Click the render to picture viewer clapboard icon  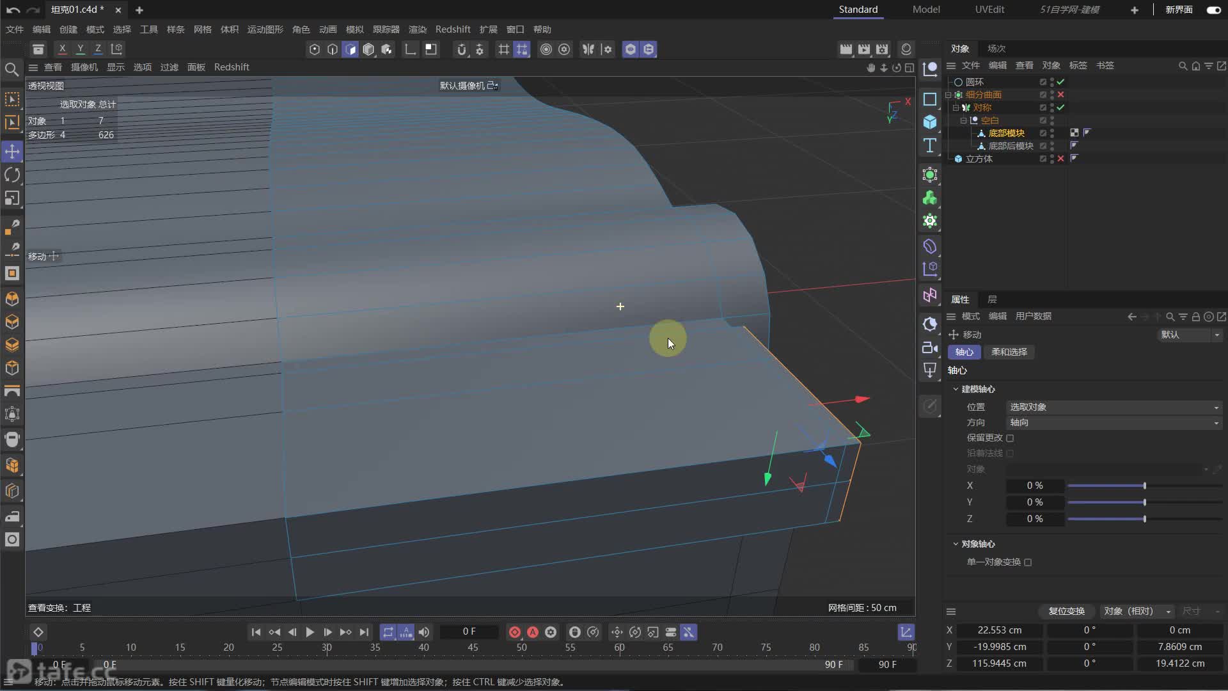pyautogui.click(x=864, y=49)
